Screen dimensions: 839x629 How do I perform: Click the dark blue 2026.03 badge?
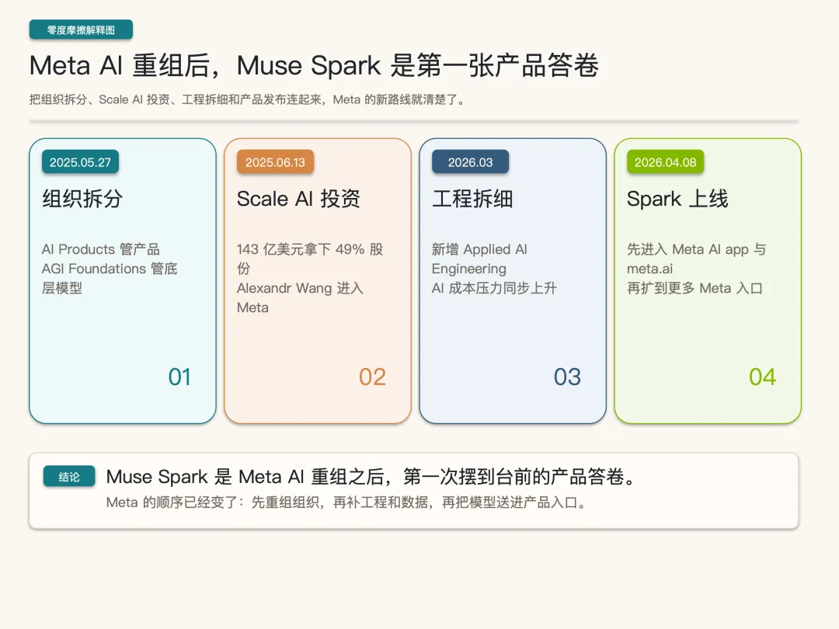pyautogui.click(x=470, y=162)
